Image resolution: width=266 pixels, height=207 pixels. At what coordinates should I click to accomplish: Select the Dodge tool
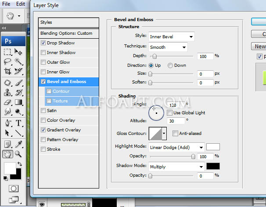tap(18, 112)
